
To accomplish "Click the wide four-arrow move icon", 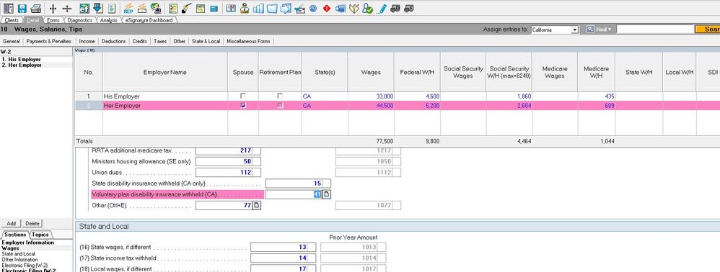I will (x=66, y=8).
